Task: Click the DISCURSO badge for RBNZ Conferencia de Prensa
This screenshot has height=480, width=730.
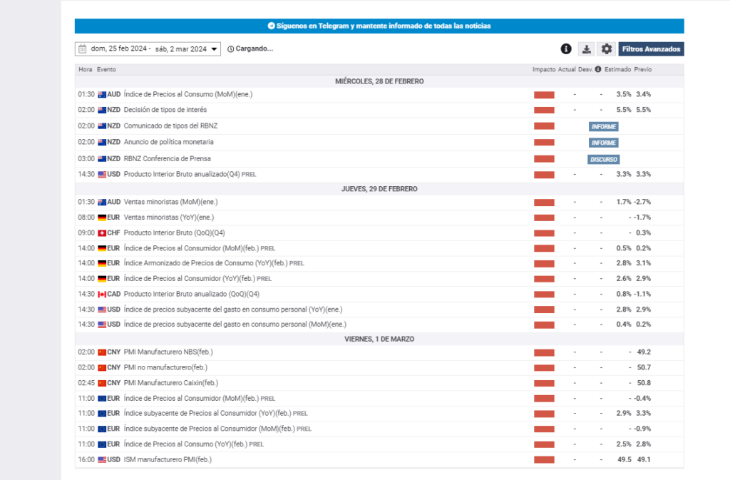Action: coord(603,159)
